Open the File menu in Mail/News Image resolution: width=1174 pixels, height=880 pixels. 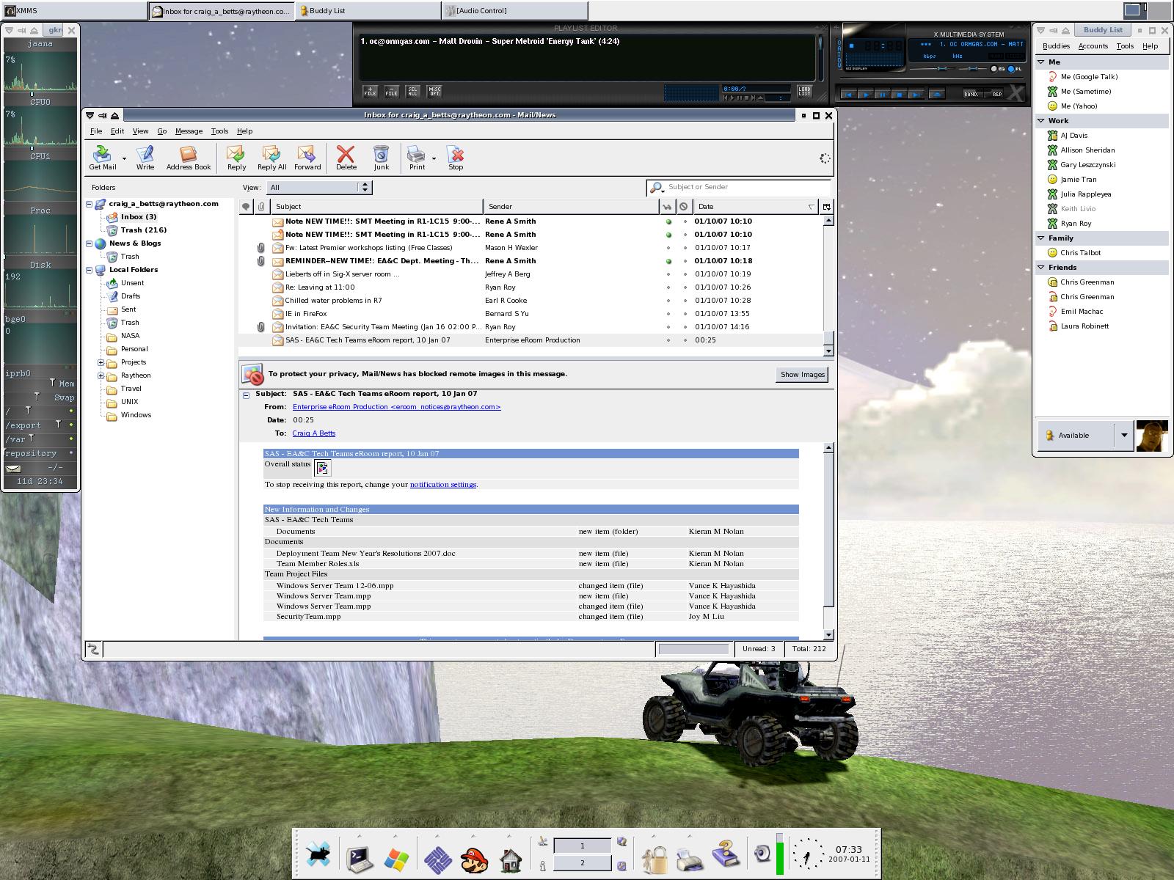[96, 131]
